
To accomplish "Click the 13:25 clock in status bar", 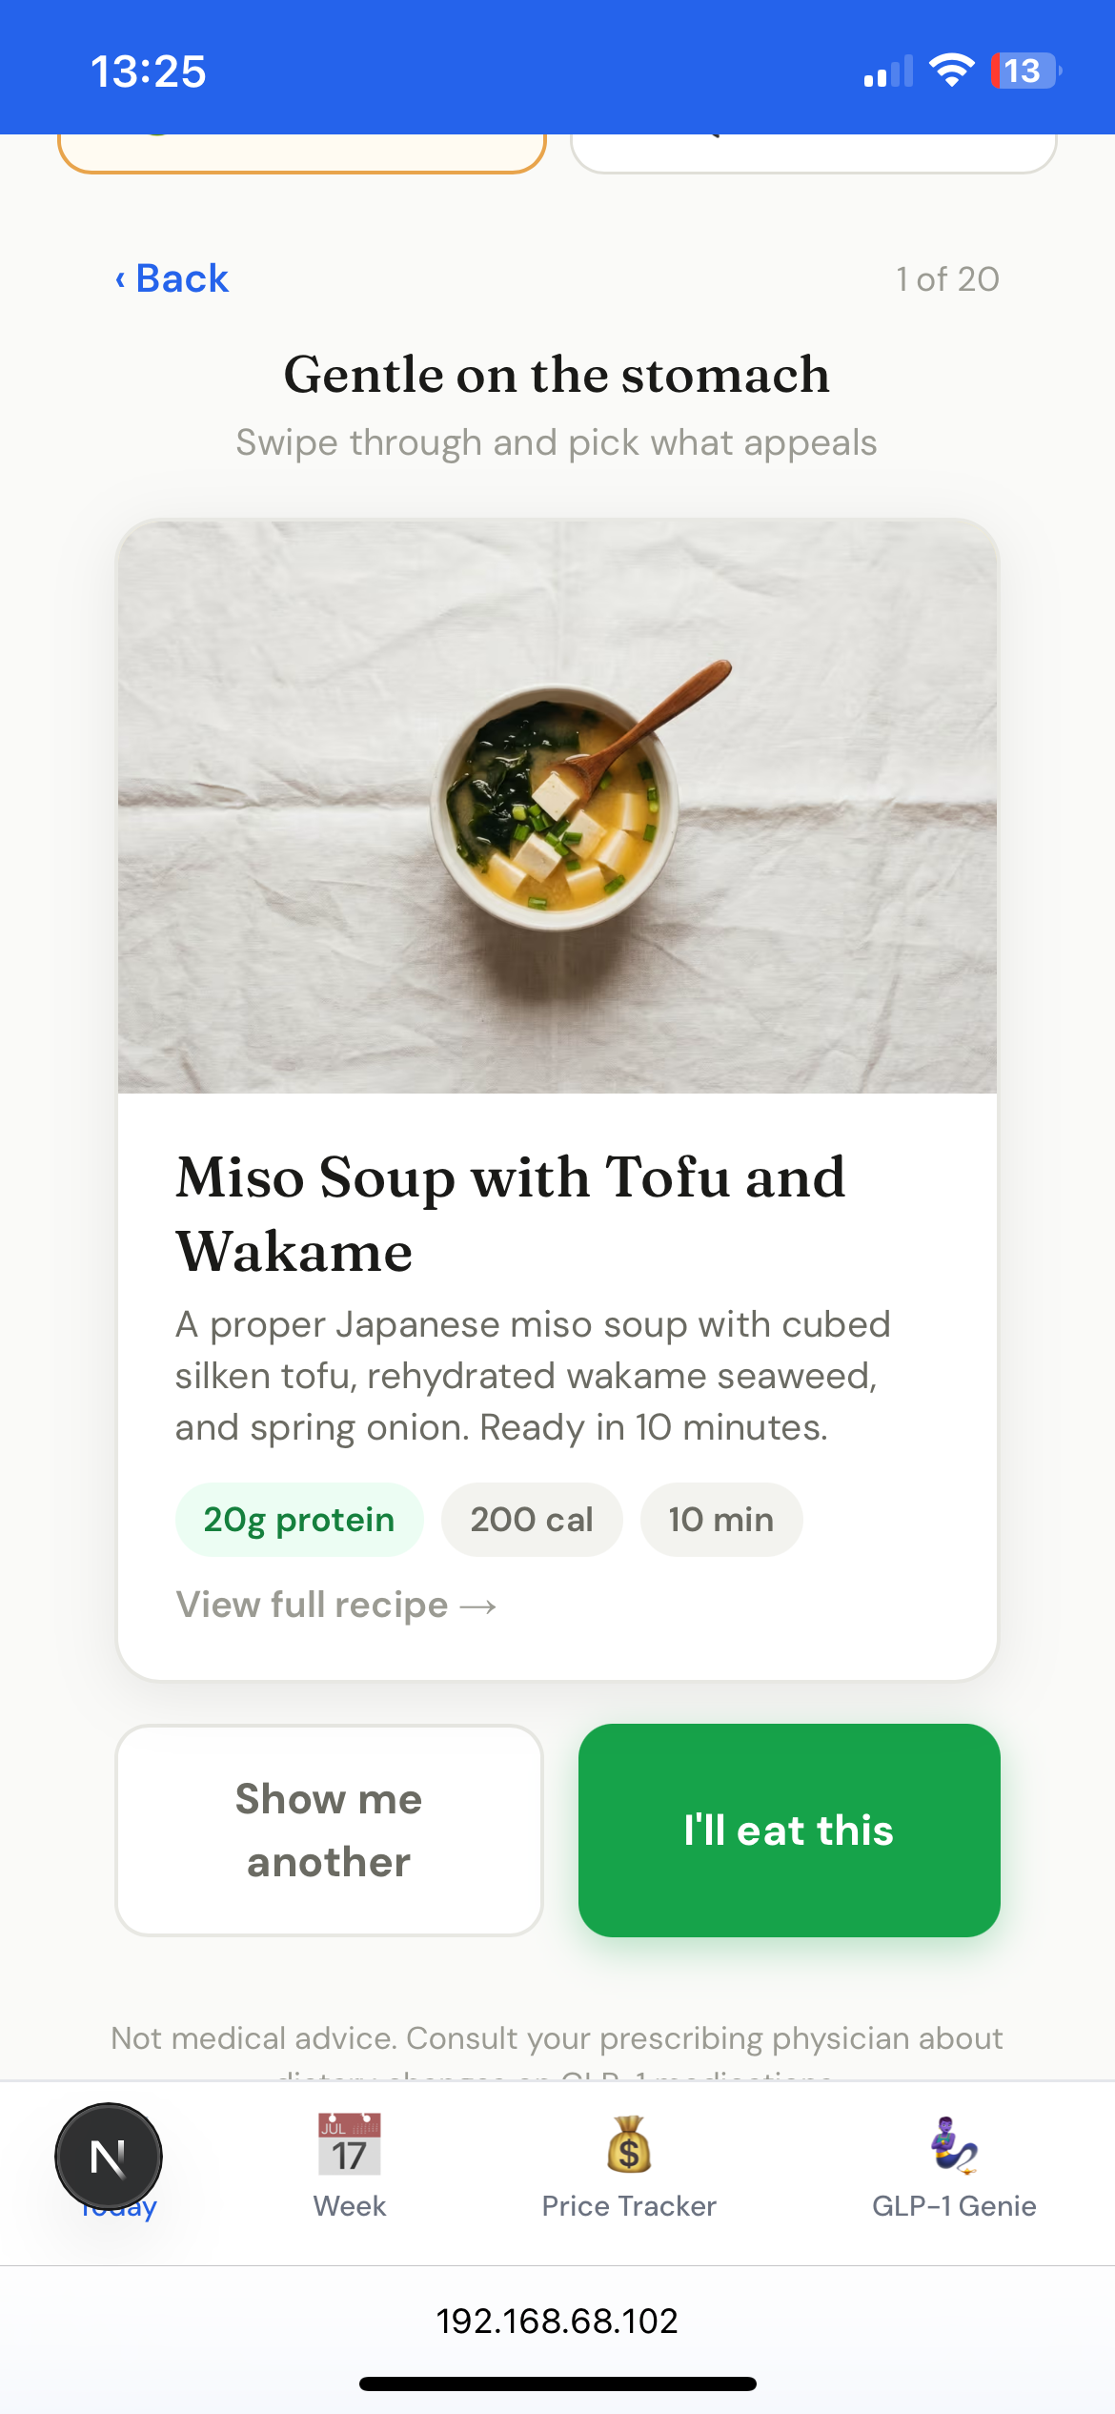I will [149, 72].
